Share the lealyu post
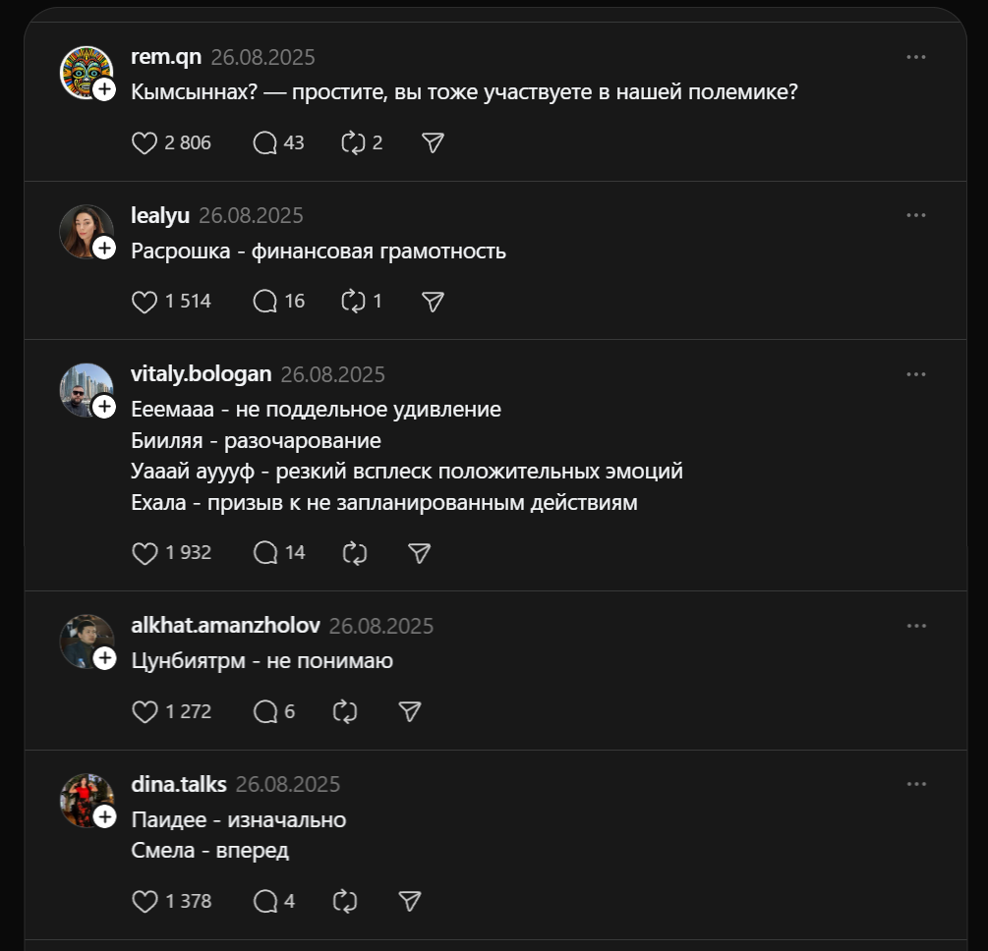 [433, 302]
